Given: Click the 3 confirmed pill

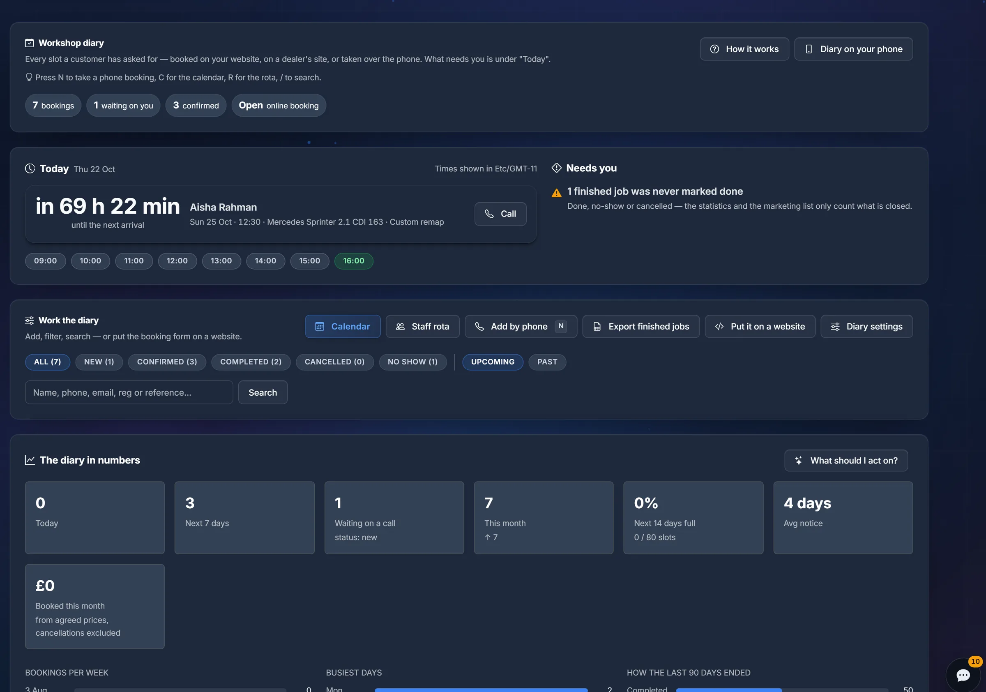Looking at the screenshot, I should [x=196, y=105].
